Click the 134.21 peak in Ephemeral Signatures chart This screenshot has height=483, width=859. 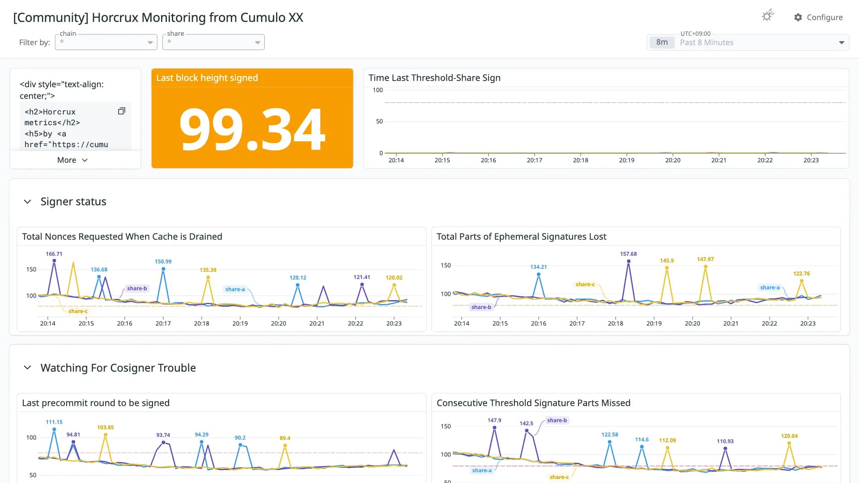[539, 274]
